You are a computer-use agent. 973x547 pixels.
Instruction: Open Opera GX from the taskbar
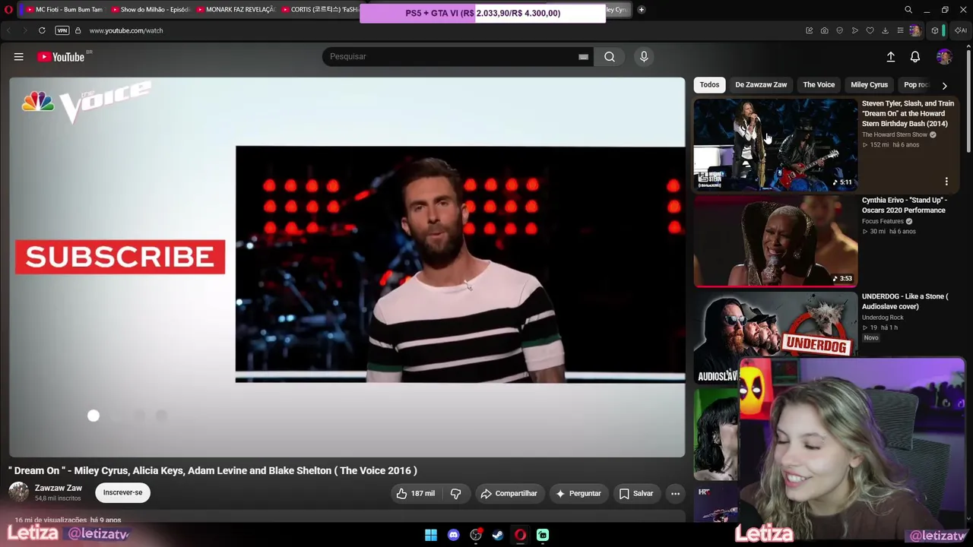coord(521,535)
